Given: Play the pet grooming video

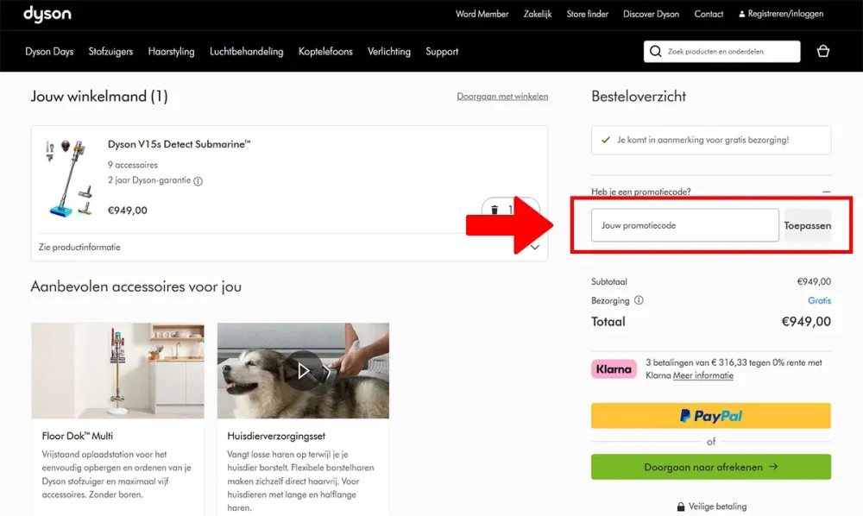Looking at the screenshot, I should 303,370.
